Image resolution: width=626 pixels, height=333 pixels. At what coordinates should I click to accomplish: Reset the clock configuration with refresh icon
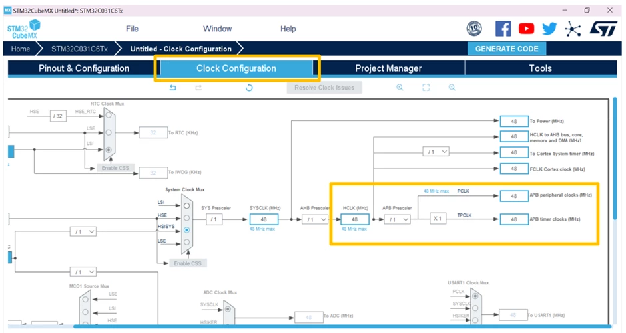tap(249, 88)
